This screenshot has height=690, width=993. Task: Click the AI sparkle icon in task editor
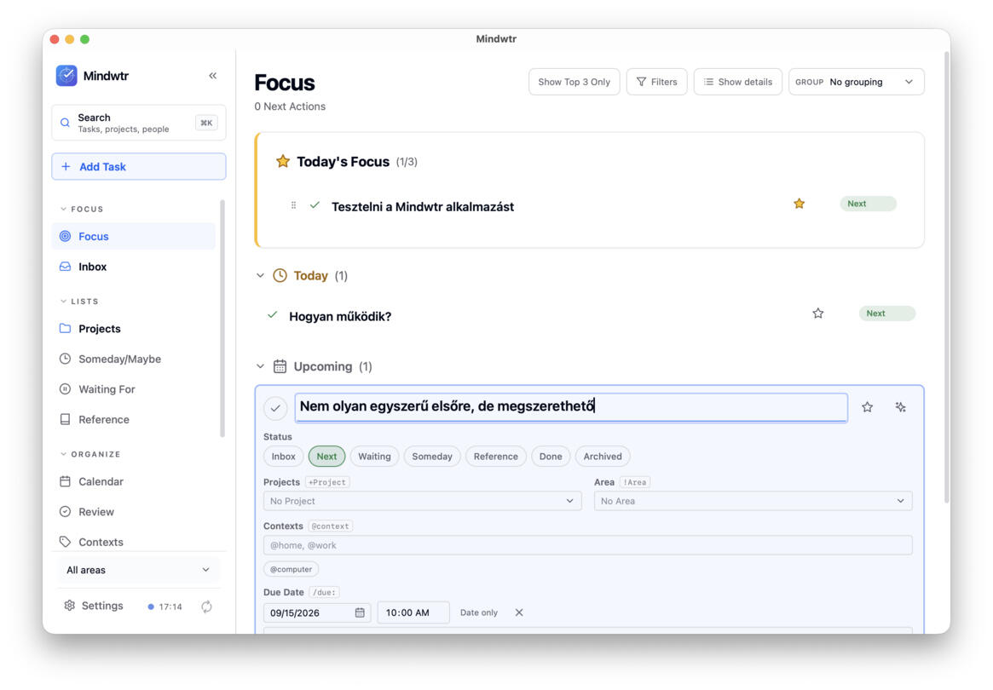click(x=900, y=407)
